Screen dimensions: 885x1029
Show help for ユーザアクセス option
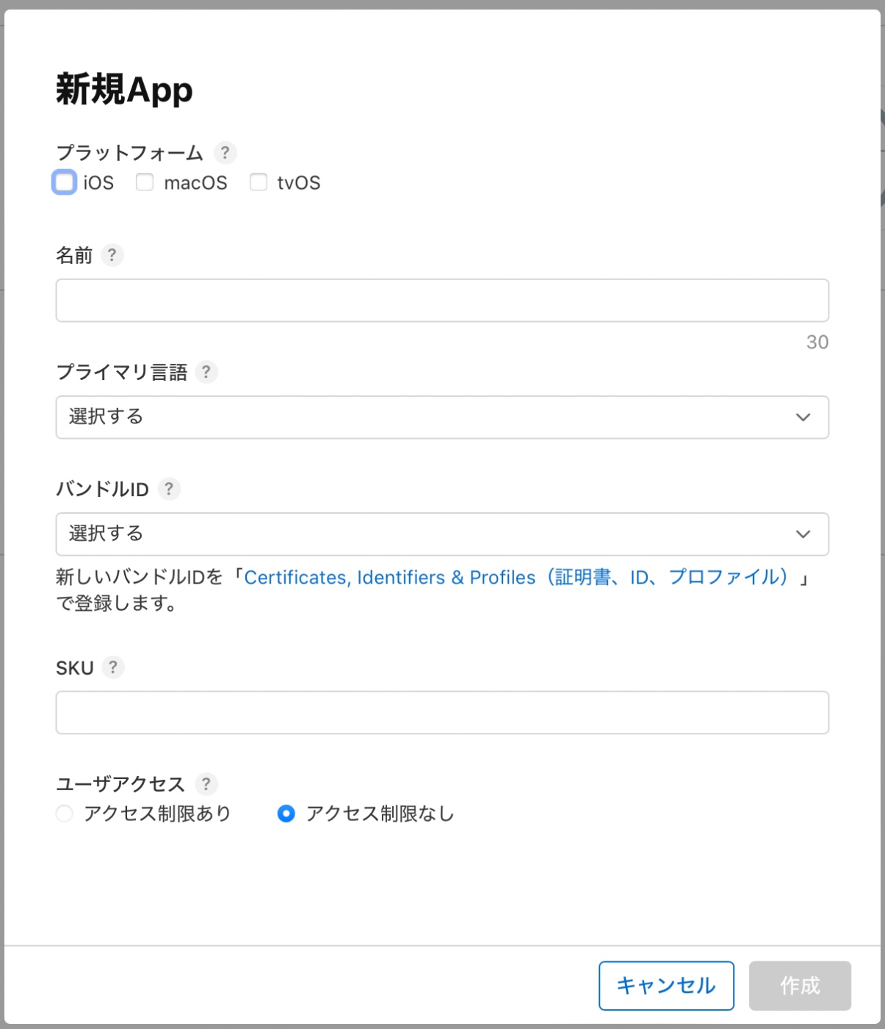pos(206,784)
